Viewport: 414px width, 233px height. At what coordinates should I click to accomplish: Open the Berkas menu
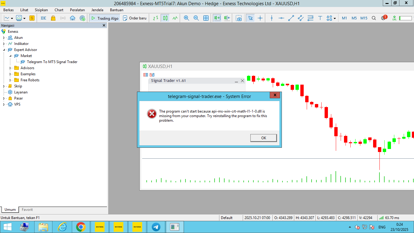tap(8, 10)
